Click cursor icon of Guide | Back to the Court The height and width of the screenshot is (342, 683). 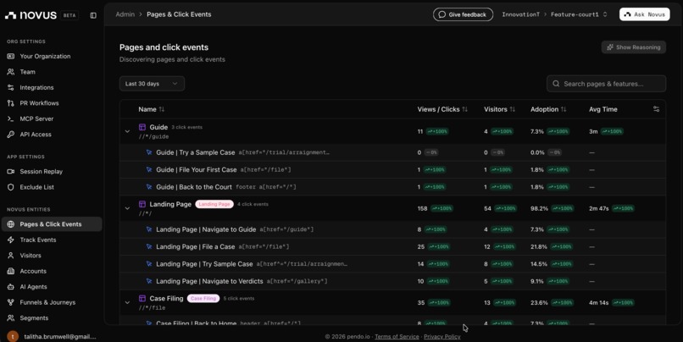[149, 187]
